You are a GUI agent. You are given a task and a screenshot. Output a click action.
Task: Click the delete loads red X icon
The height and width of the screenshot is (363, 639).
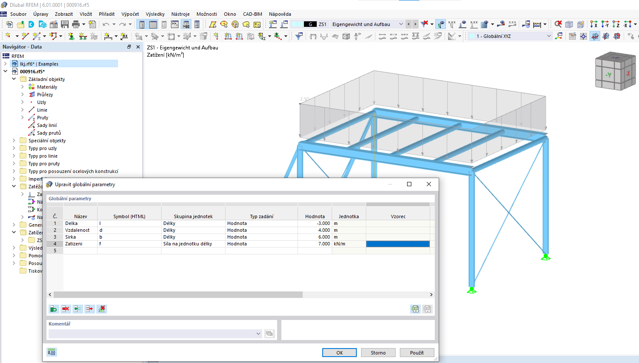[425, 24]
